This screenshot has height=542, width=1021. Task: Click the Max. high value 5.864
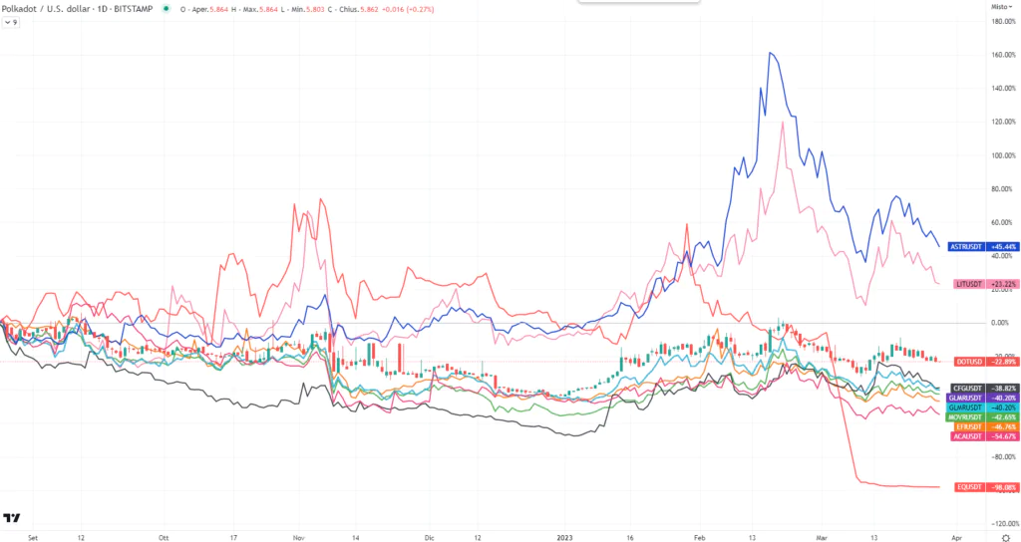click(x=269, y=10)
